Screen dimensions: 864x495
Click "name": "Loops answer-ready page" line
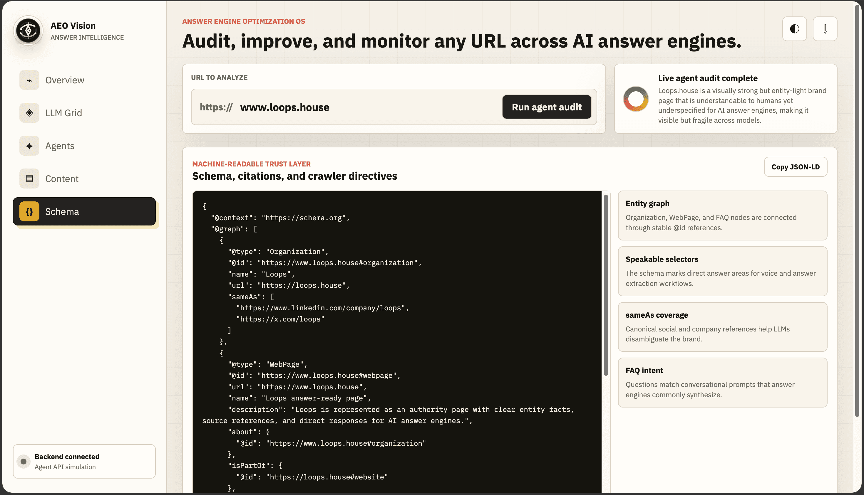click(x=299, y=398)
